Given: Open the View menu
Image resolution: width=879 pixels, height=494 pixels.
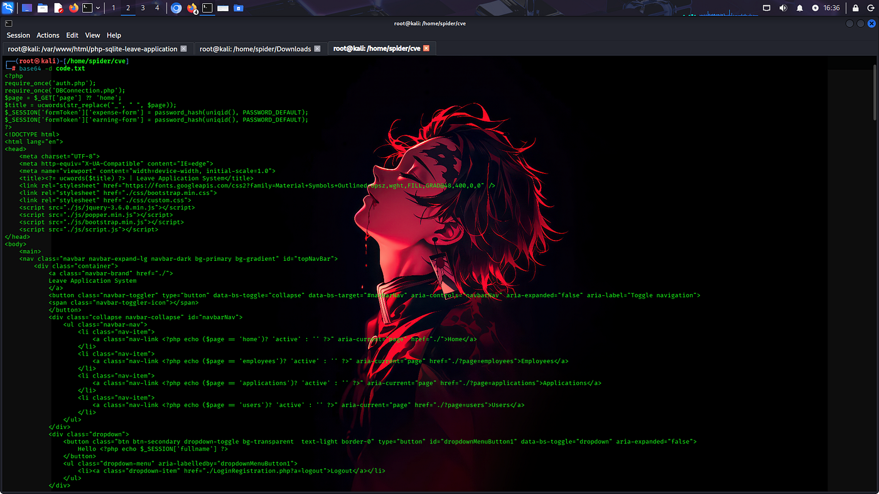Looking at the screenshot, I should [x=92, y=36].
